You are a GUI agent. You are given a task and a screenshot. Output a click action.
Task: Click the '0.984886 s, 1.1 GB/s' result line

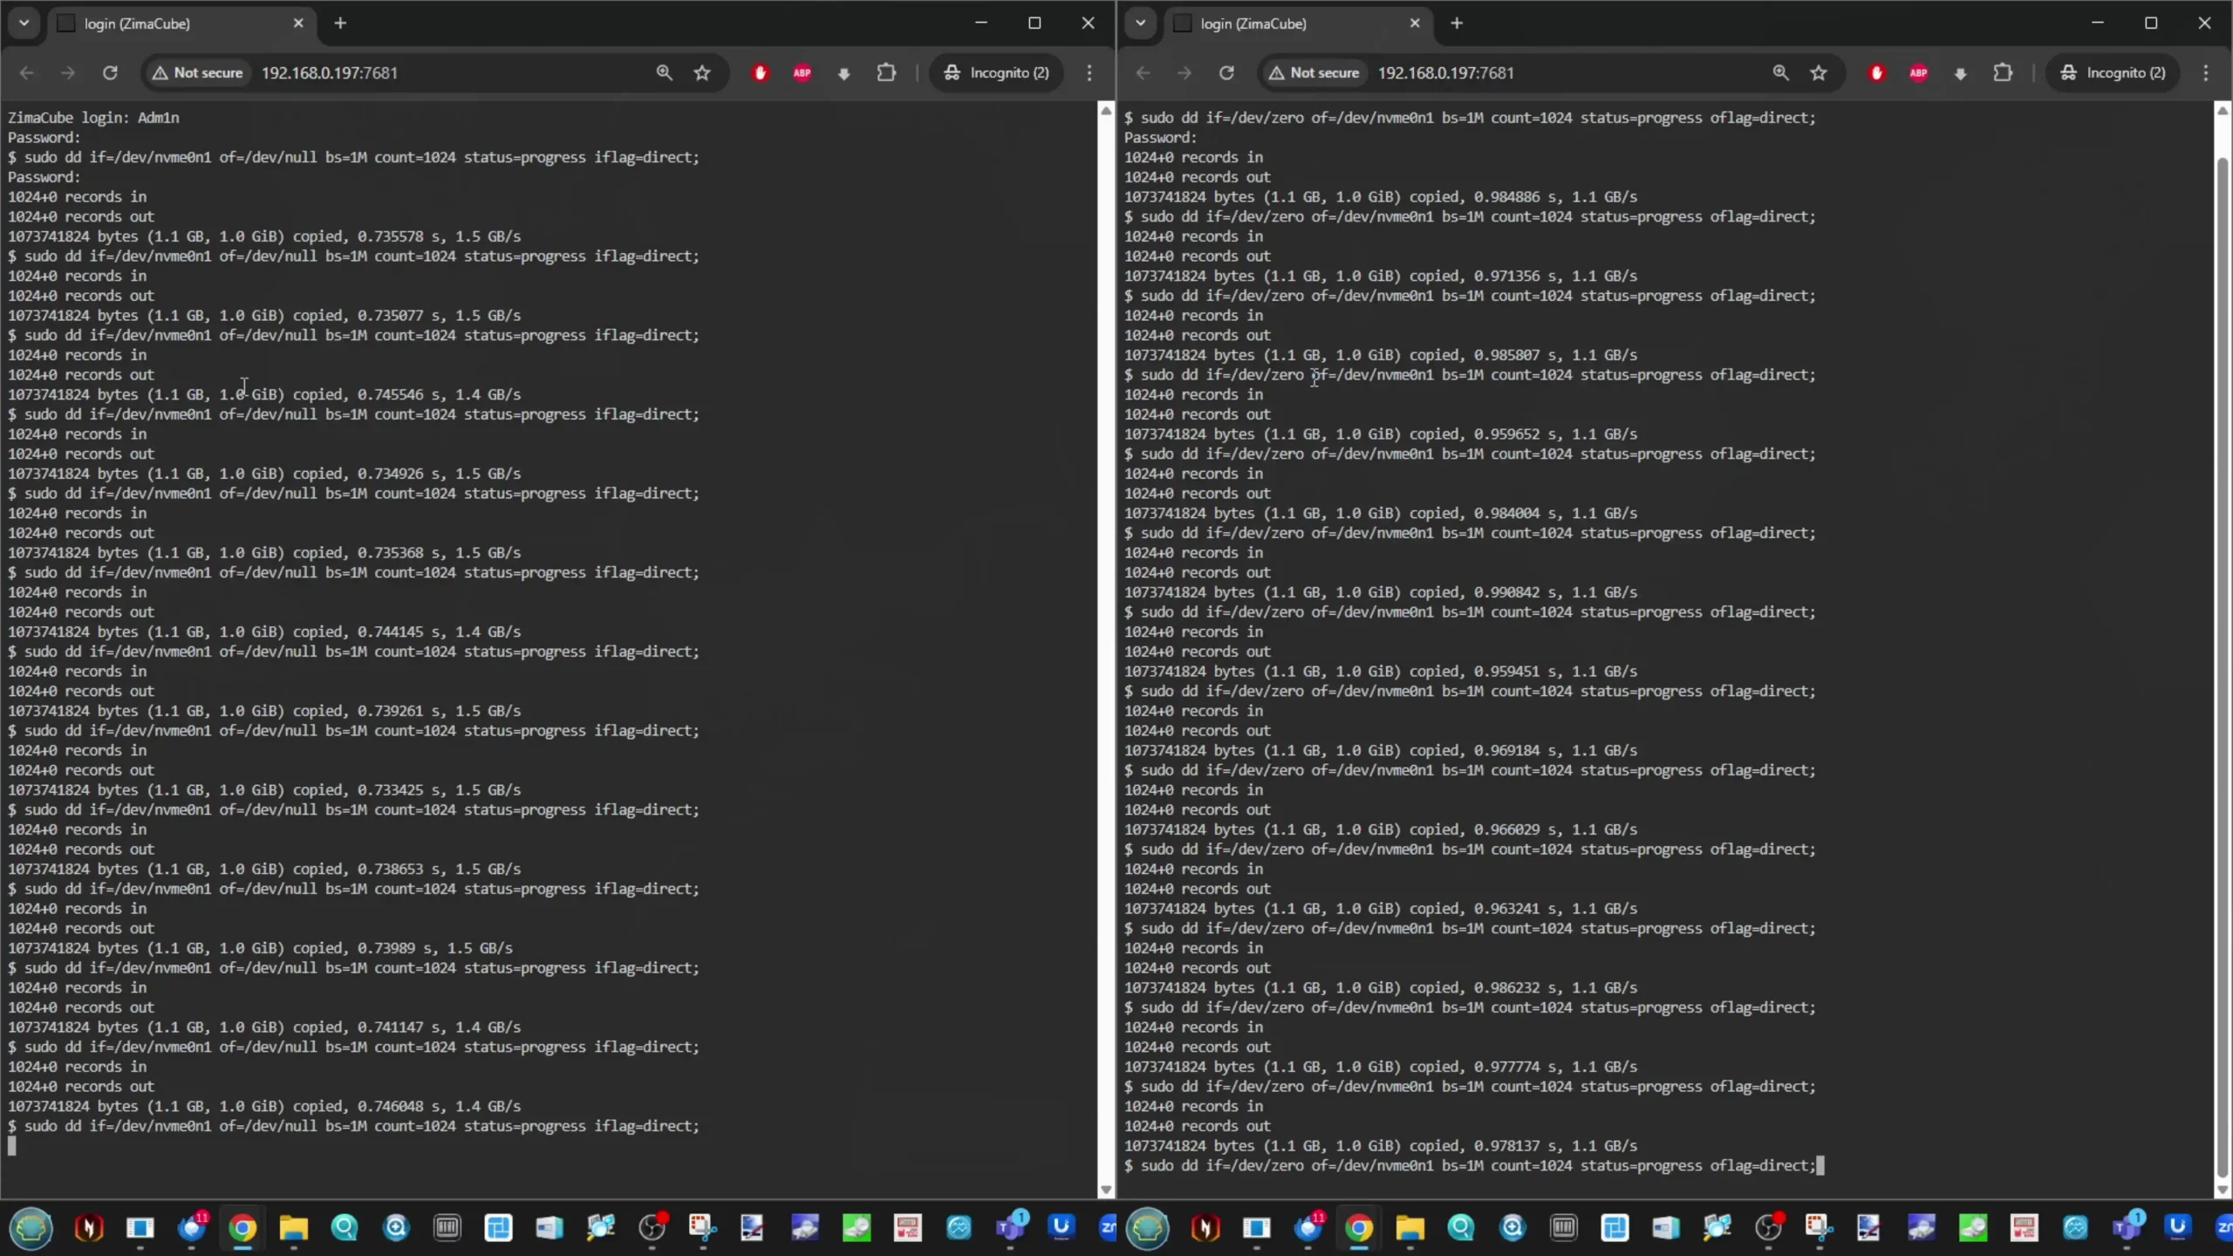coord(1381,197)
